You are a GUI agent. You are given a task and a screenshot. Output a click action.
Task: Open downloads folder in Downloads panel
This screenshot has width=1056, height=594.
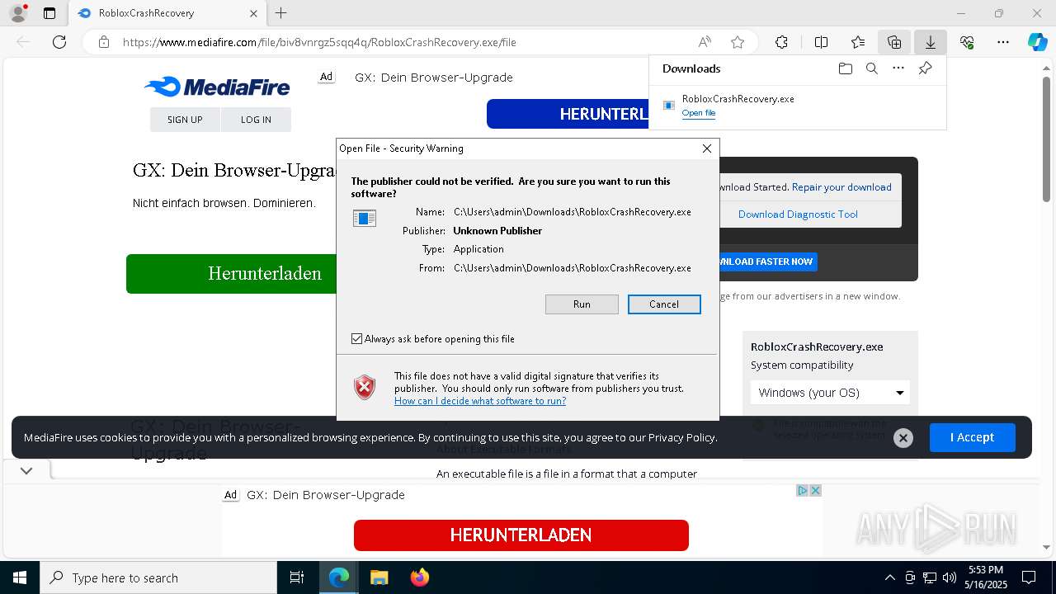(845, 68)
